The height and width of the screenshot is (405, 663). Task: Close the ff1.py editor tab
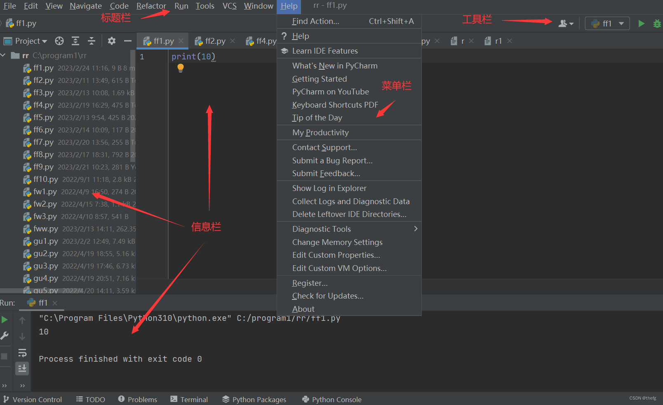coord(181,41)
